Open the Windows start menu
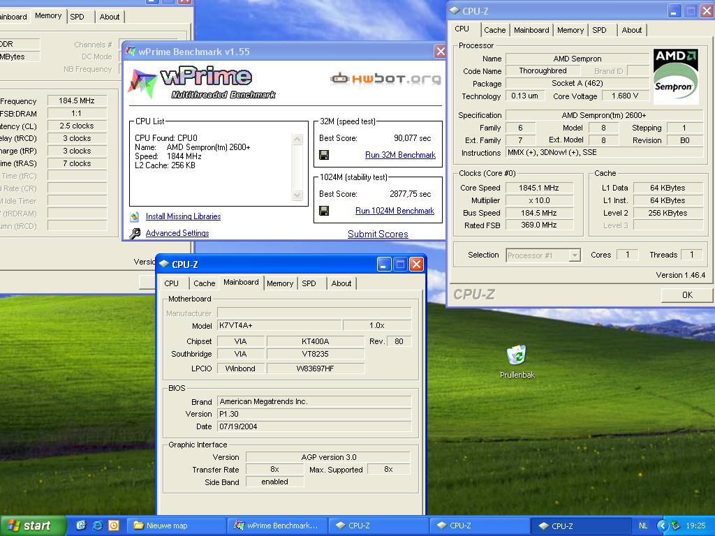The image size is (715, 536). [x=33, y=526]
